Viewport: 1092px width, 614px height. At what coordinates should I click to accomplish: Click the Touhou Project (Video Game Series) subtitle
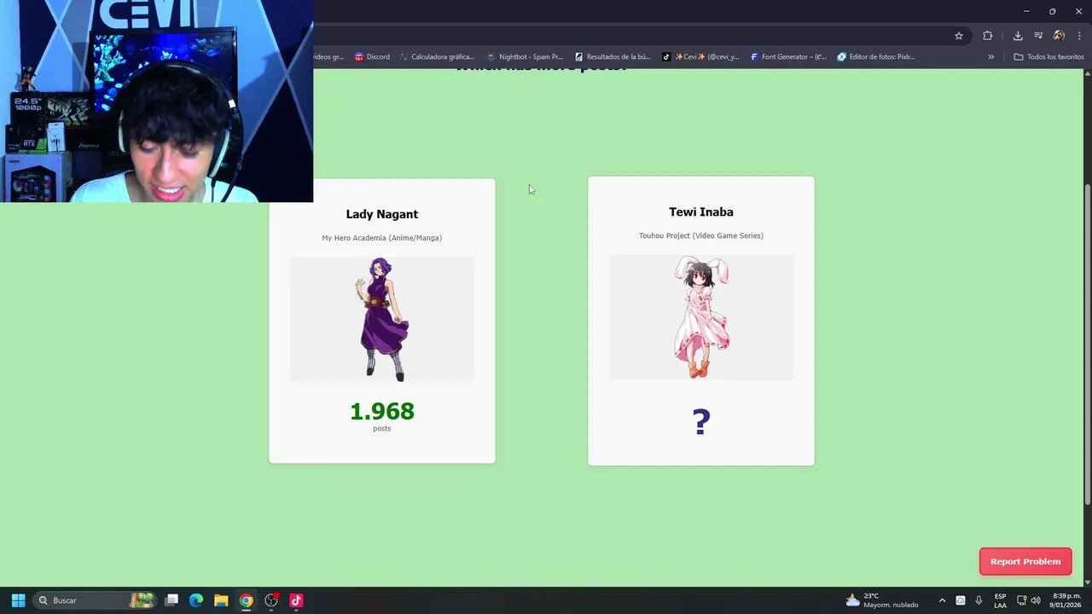coord(700,236)
